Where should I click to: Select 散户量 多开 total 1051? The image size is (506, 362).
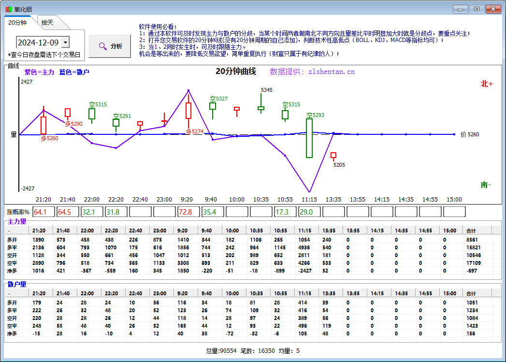tap(472, 303)
